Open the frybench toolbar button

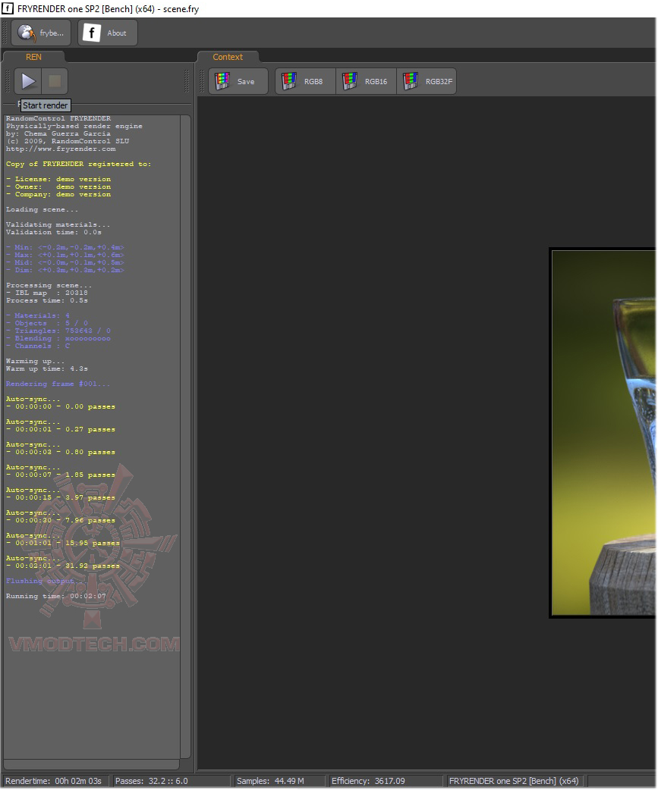coord(41,33)
